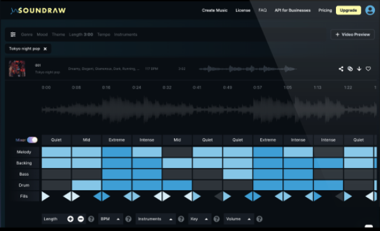Expand the BPM dropdown
This screenshot has width=380, height=231.
[x=110, y=219]
